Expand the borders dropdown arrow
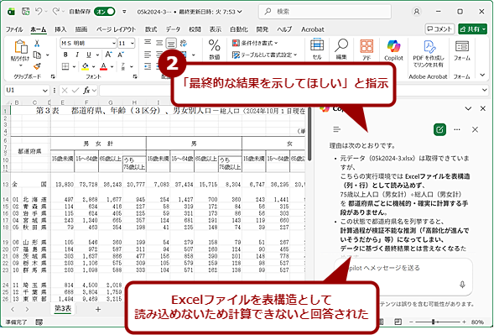494x335 pixels. [74, 66]
